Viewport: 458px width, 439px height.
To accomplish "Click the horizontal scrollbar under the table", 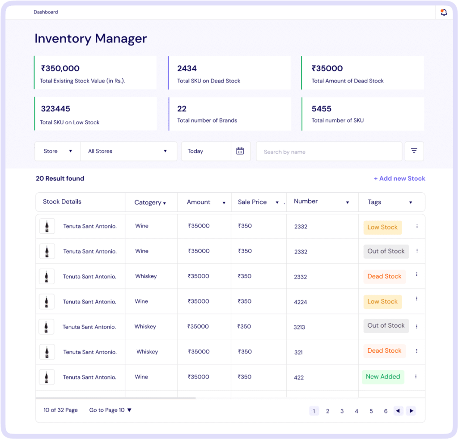I will point(115,398).
